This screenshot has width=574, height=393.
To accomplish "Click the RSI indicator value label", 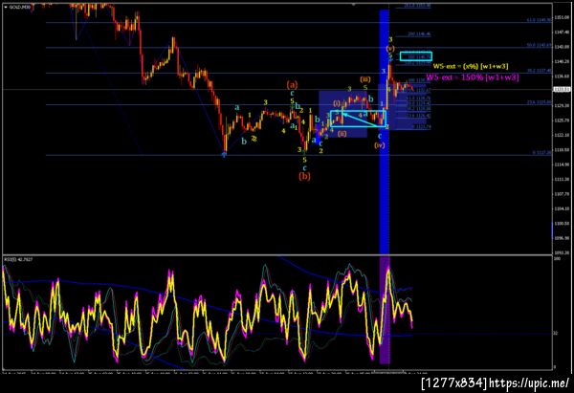I will point(18,259).
